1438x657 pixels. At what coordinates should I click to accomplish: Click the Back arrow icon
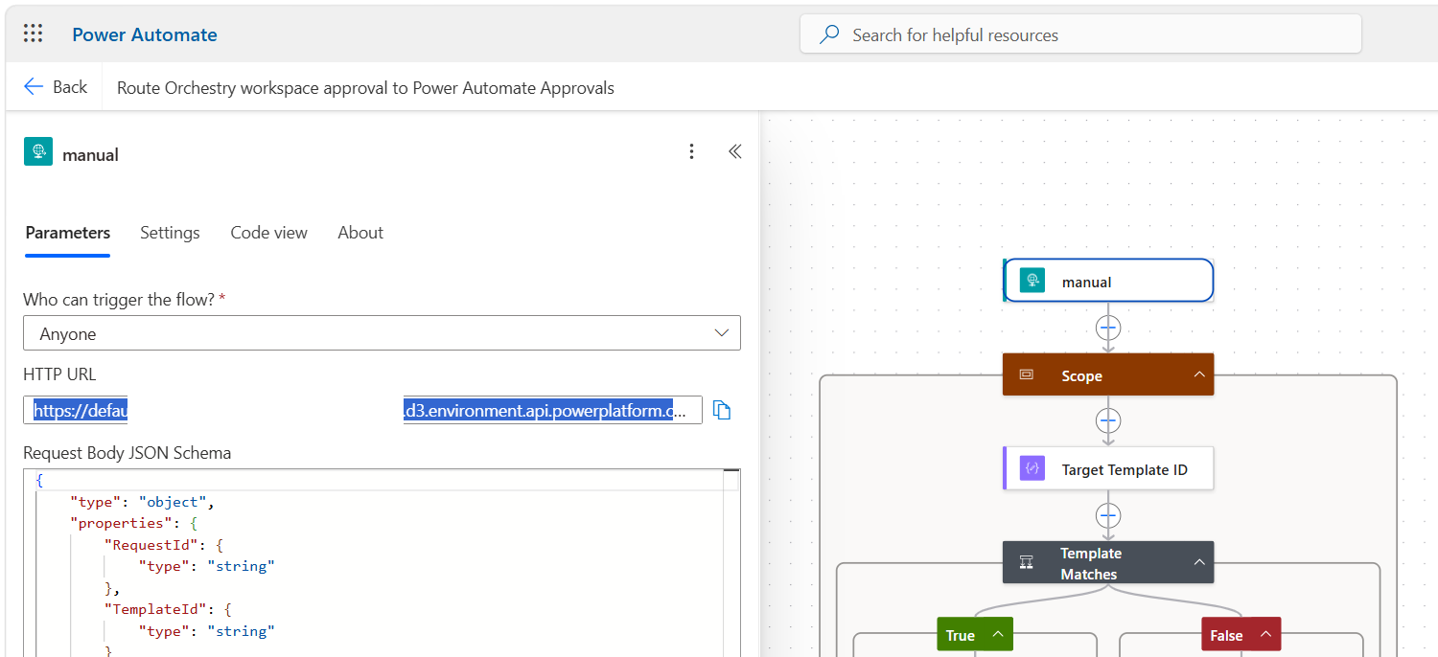click(x=34, y=87)
